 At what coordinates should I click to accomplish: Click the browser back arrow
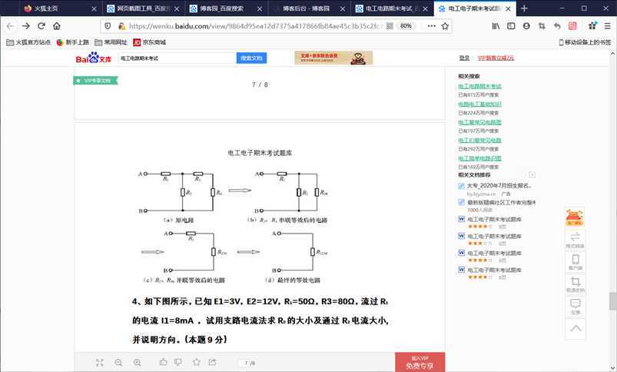[x=11, y=26]
